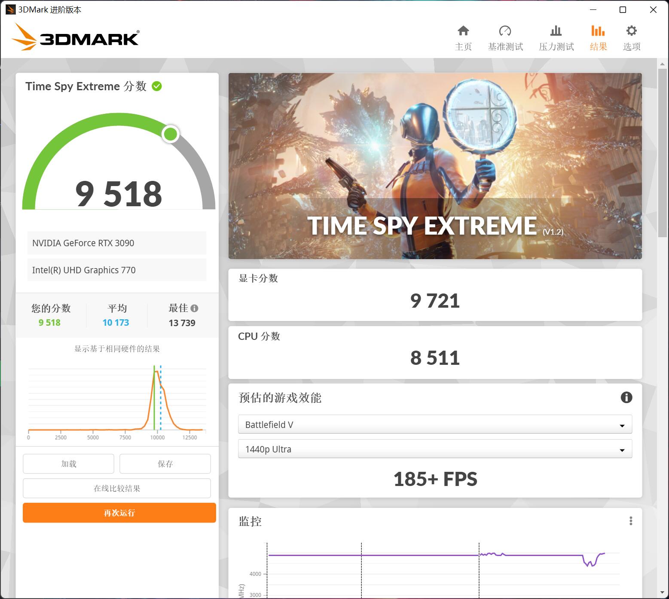Screen dimensions: 669x599
Task: Minimize the 3DMark window
Action: [593, 9]
